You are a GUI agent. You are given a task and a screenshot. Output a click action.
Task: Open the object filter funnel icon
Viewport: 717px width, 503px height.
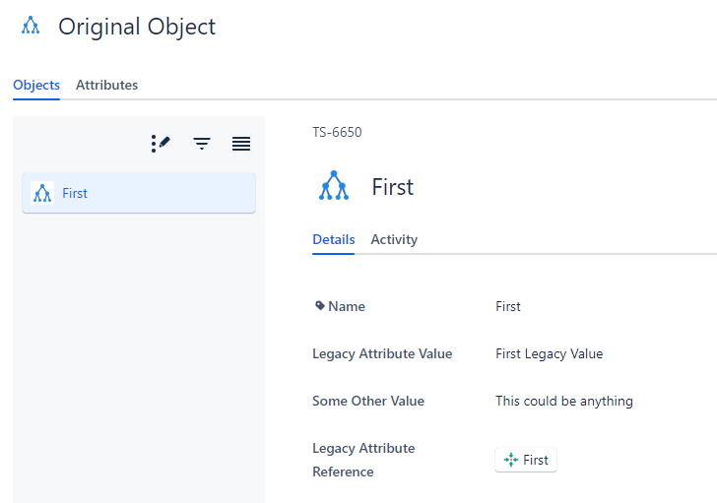[202, 144]
